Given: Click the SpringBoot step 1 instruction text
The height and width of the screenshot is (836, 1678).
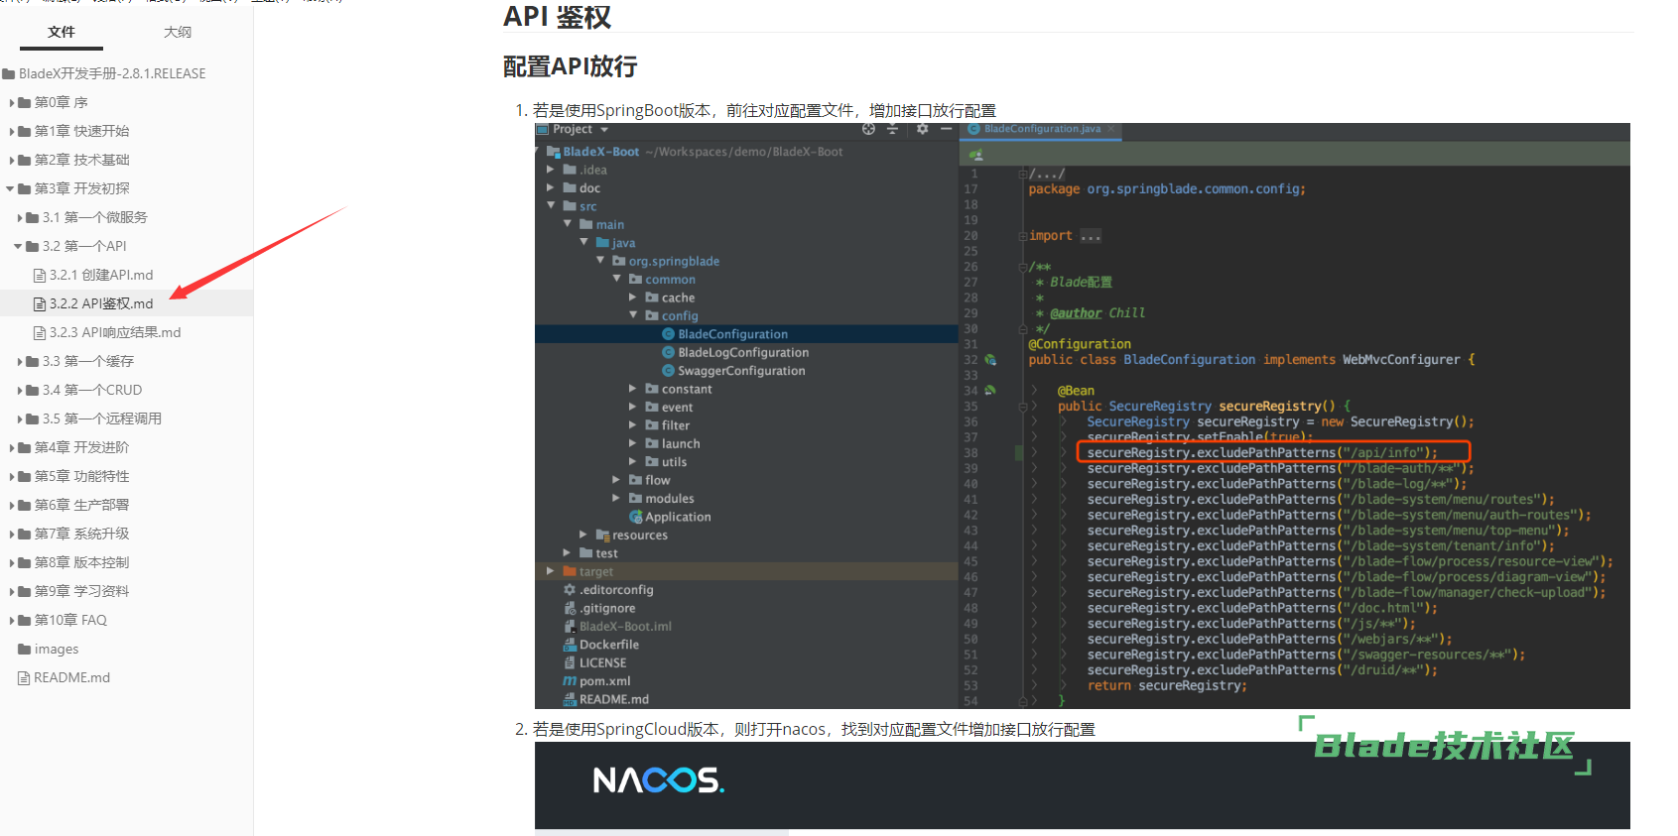Looking at the screenshot, I should point(764,110).
